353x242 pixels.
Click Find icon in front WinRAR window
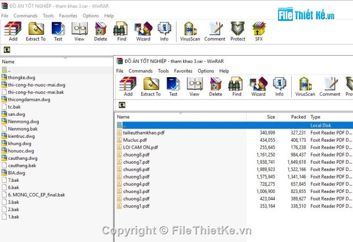[237, 87]
